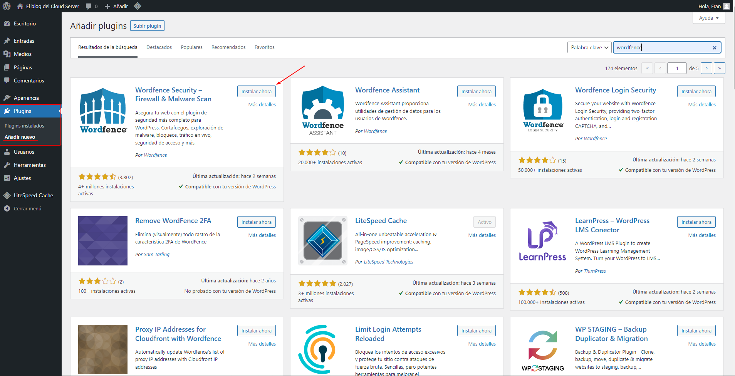Install the Remove WordFence 2FA plugin

(x=257, y=222)
